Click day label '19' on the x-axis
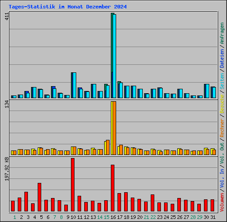The height and width of the screenshot is (222, 227). (x=133, y=217)
